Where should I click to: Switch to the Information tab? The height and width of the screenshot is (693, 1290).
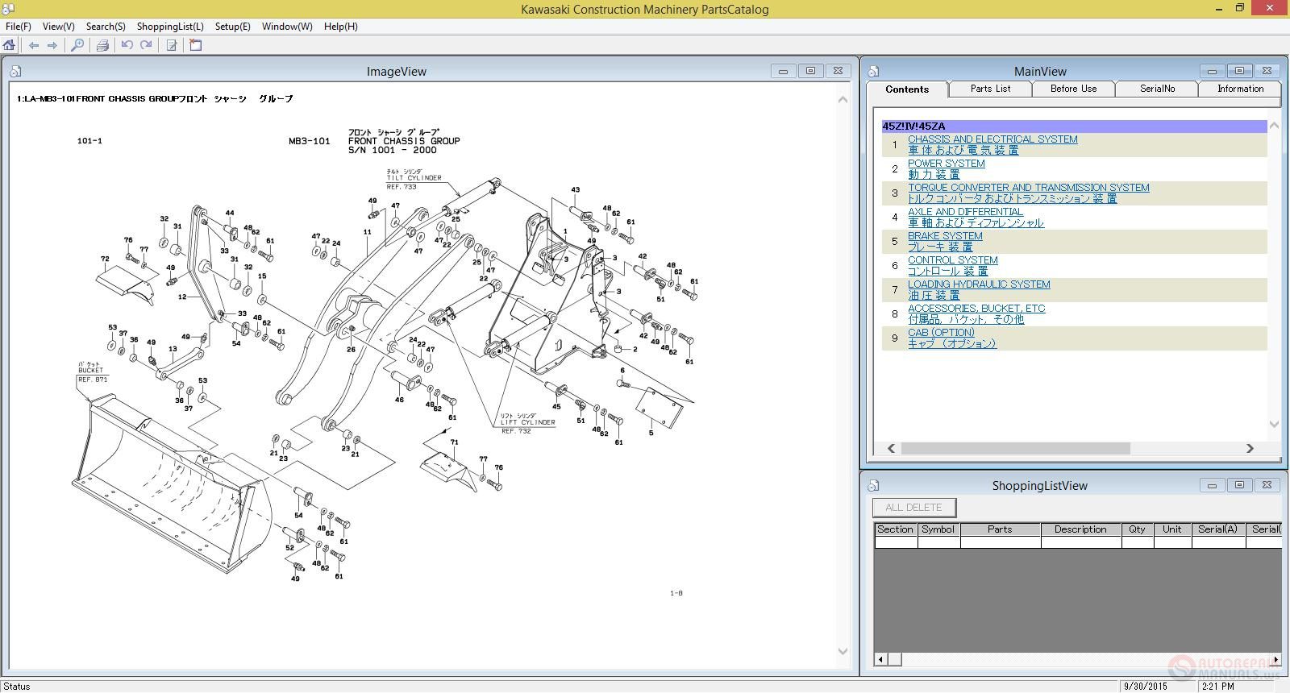1240,89
